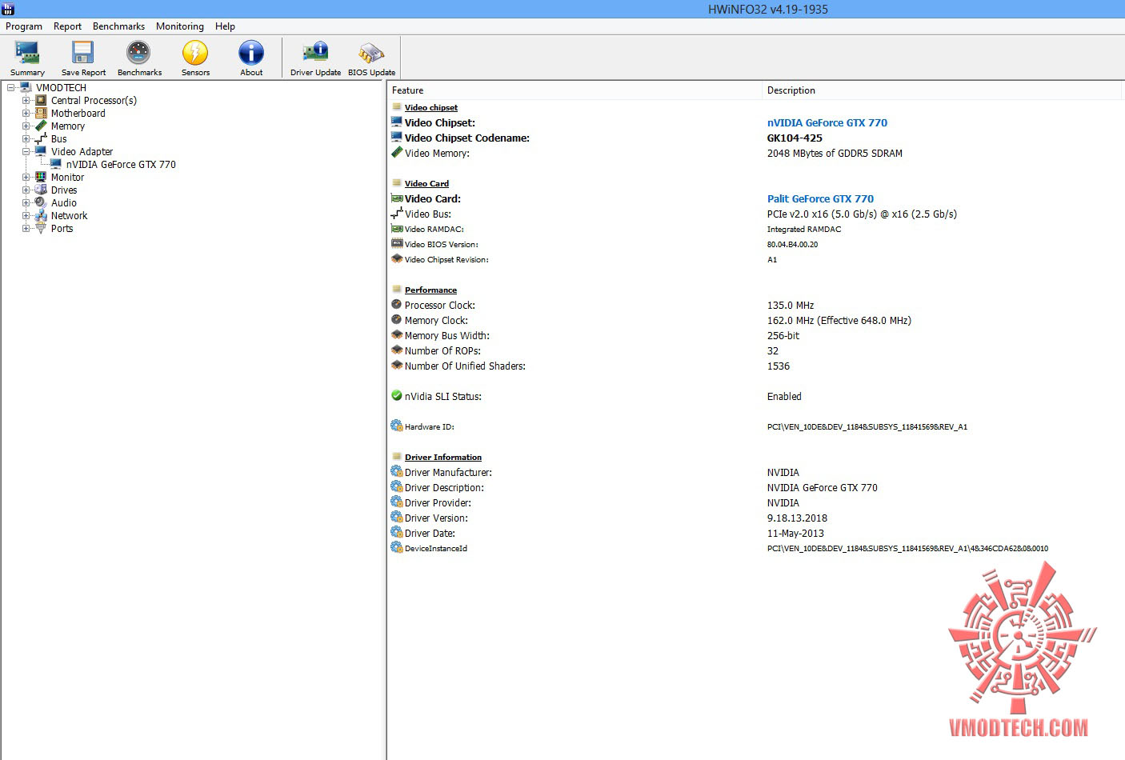Image resolution: width=1125 pixels, height=760 pixels.
Task: Expand the Bus tree node
Action: (26, 139)
